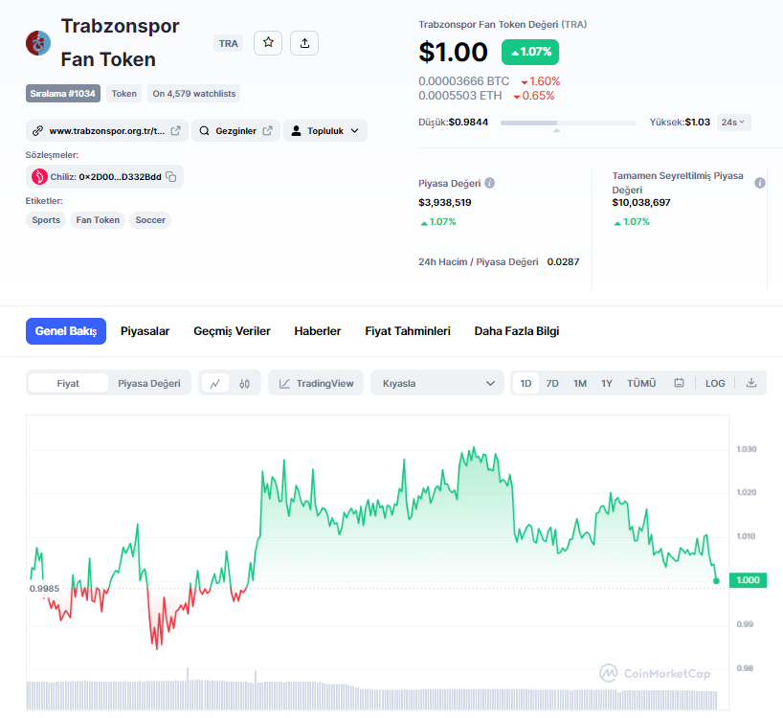
Task: Open the Kıyasla compare dropdown
Action: (x=437, y=384)
